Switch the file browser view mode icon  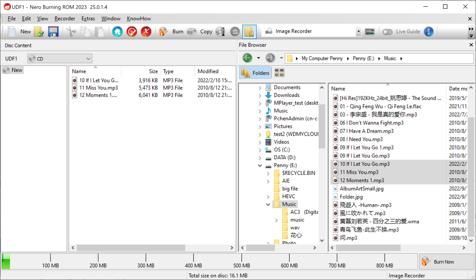point(279,73)
